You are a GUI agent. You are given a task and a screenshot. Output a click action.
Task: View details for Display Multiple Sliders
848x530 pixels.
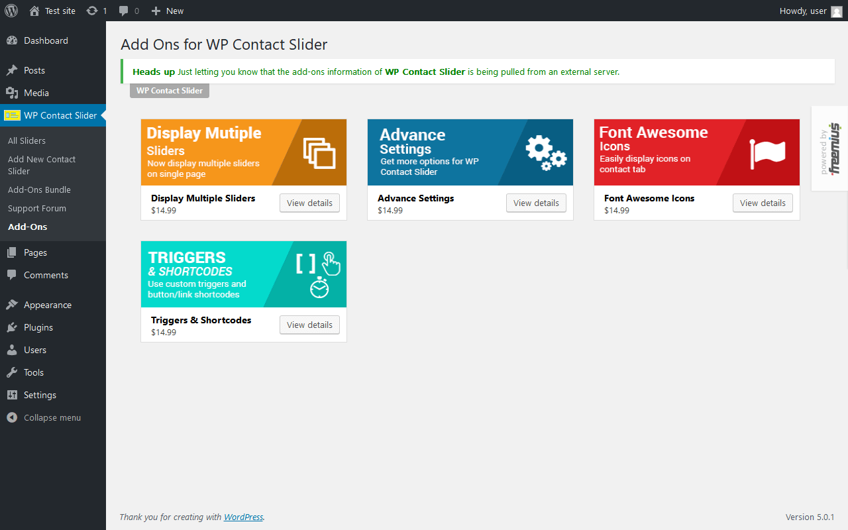[x=309, y=203]
